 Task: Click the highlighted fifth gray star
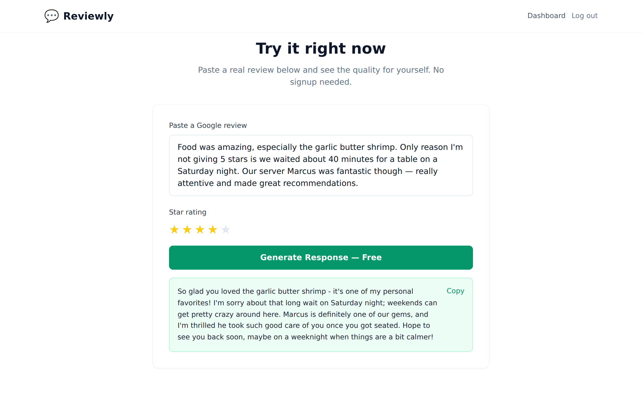click(225, 229)
